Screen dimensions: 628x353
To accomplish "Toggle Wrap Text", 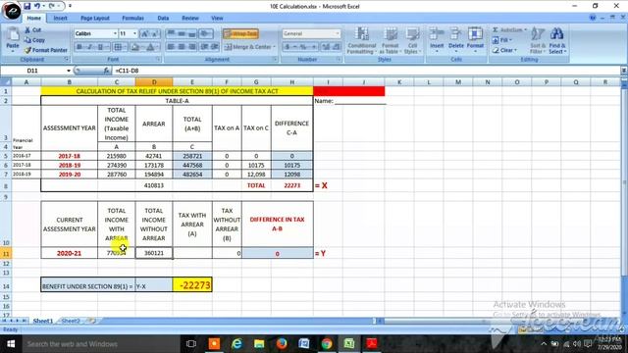I will (240, 33).
